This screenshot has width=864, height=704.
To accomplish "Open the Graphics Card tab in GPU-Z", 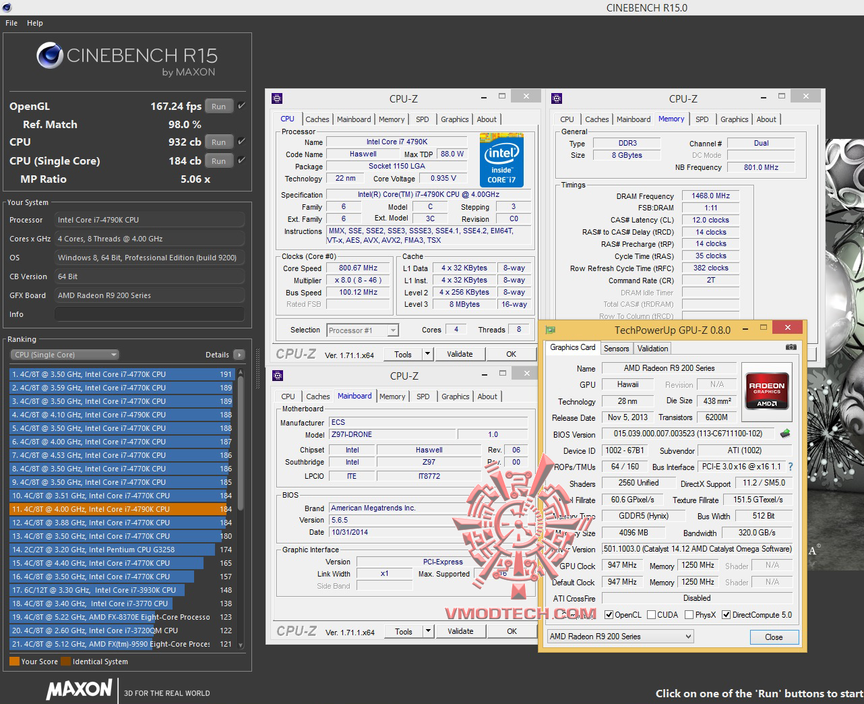I will (573, 348).
